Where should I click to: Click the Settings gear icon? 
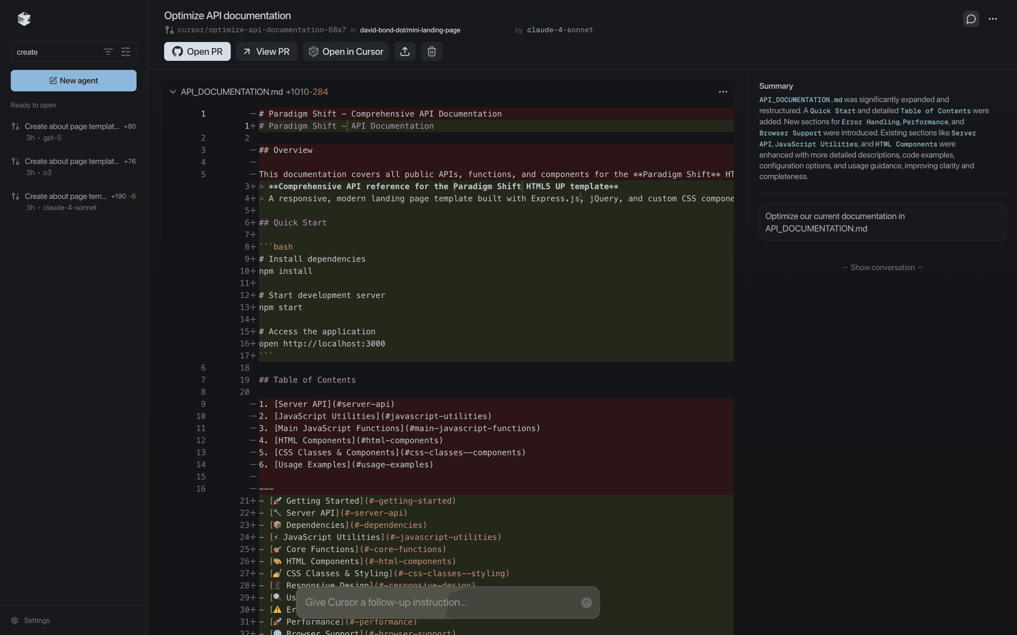[x=15, y=620]
